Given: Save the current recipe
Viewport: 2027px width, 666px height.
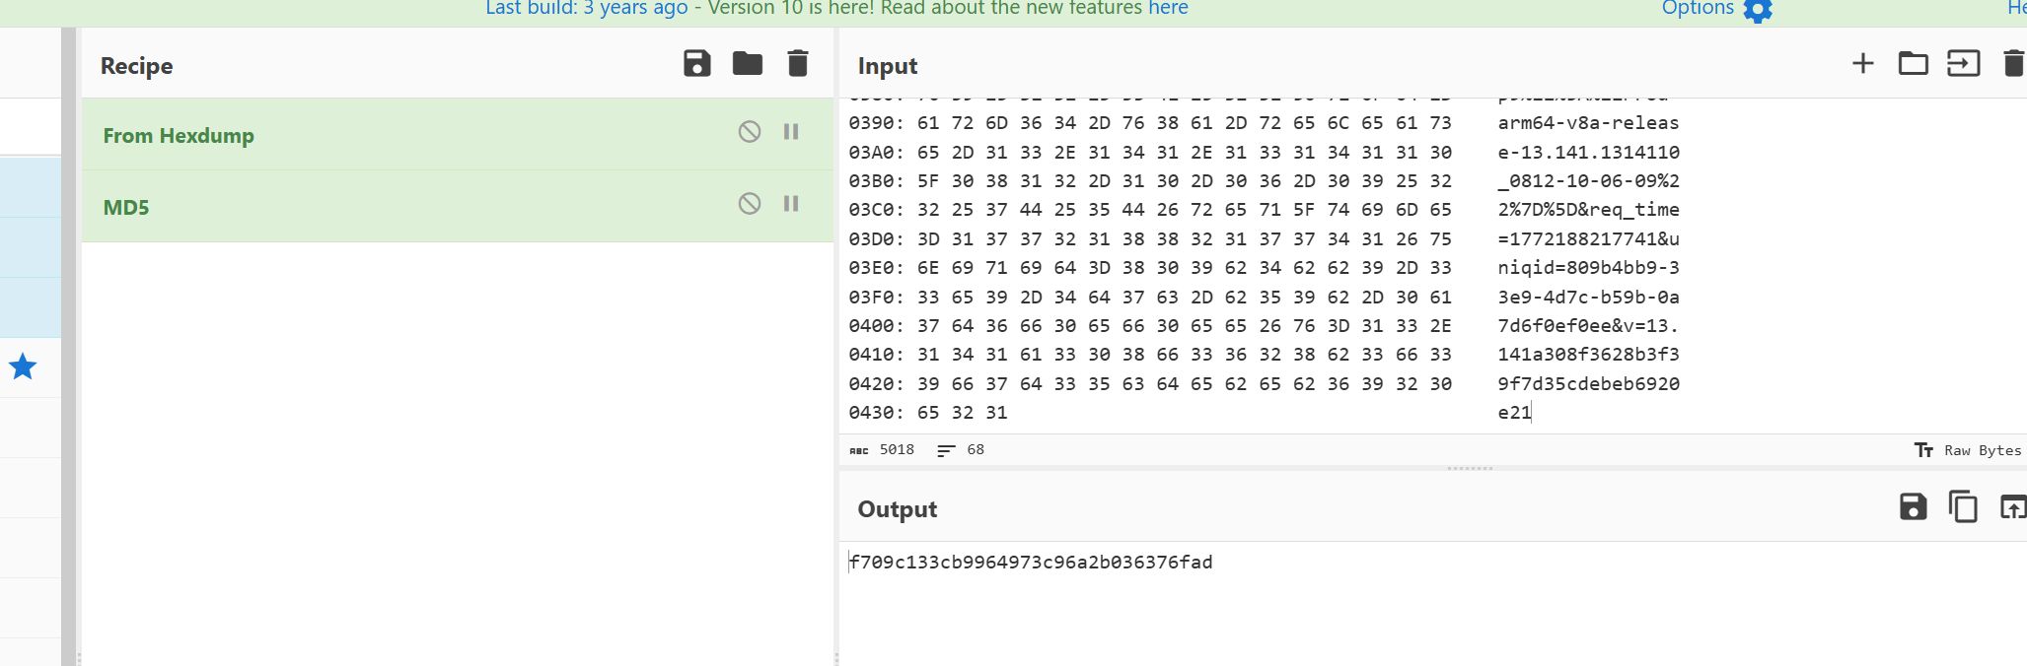Looking at the screenshot, I should coord(696,64).
